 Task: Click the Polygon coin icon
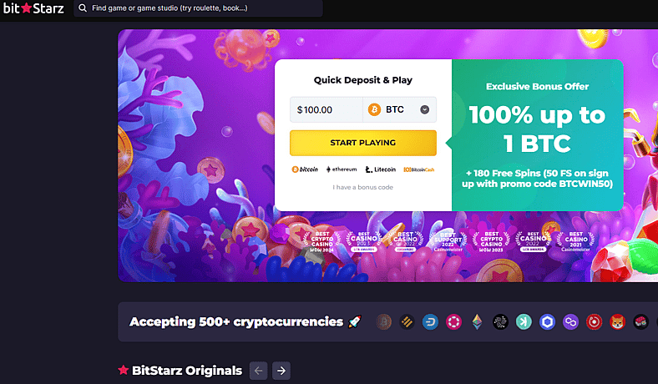[570, 322]
